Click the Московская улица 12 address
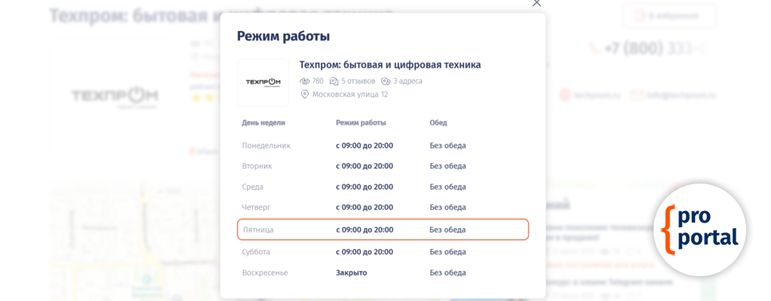This screenshot has height=301, width=771. point(350,95)
